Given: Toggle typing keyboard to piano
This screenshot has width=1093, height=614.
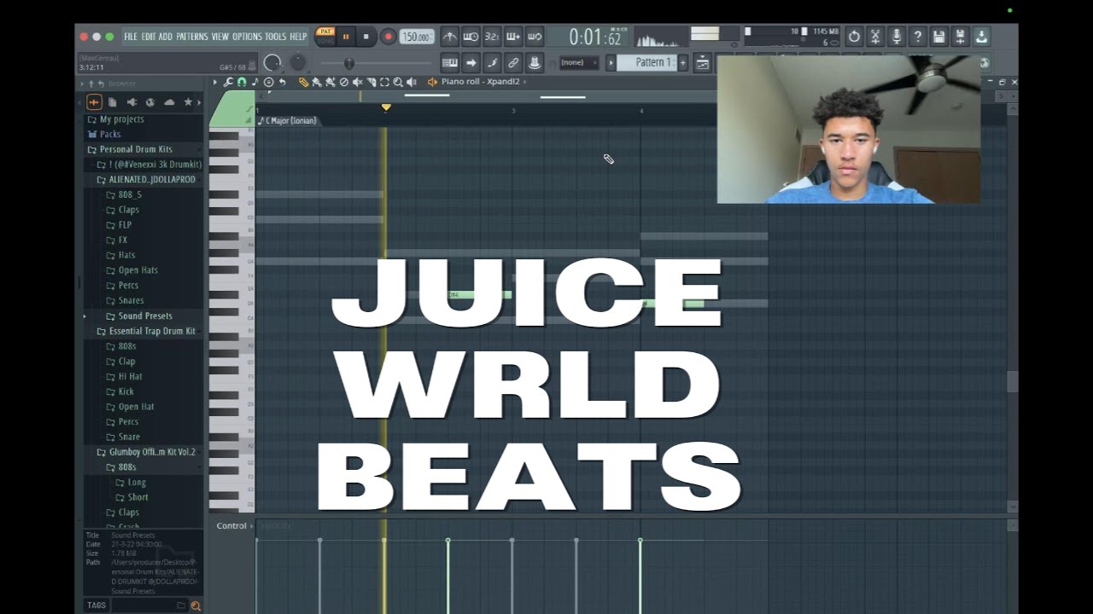Looking at the screenshot, I should click(x=450, y=62).
